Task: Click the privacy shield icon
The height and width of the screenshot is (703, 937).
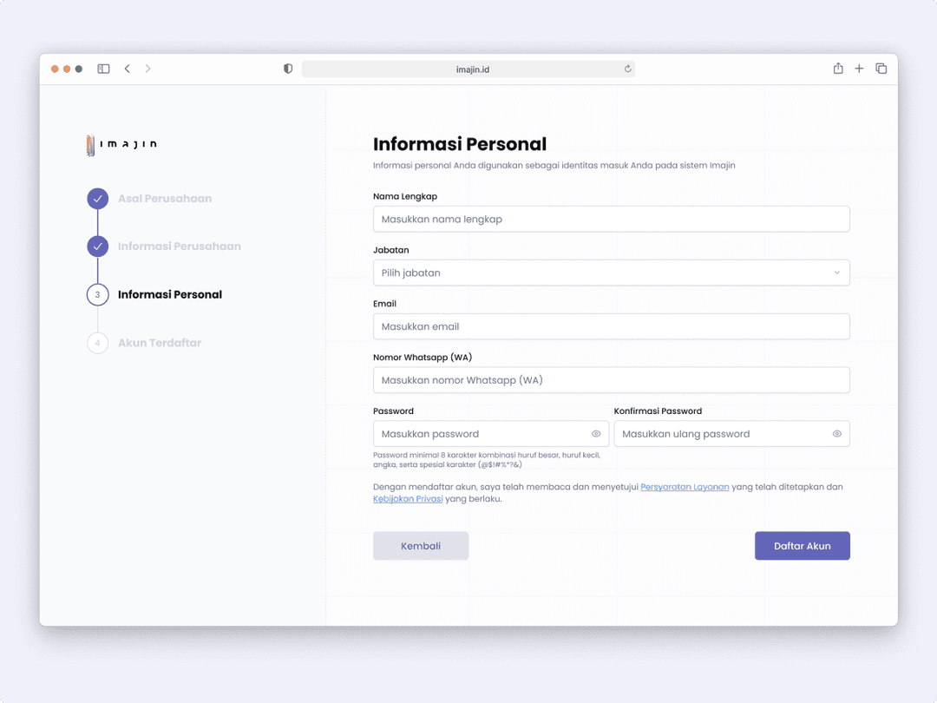Action: [x=288, y=69]
